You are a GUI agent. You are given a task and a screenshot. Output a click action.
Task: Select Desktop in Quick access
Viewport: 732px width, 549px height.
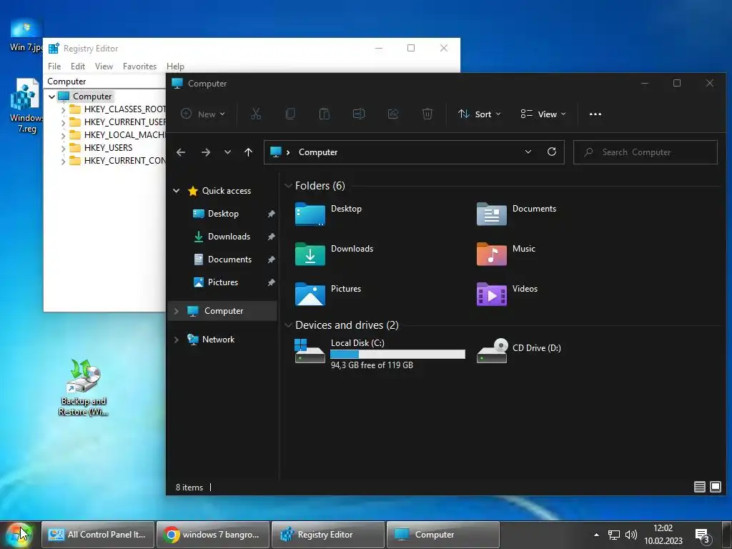(x=223, y=213)
